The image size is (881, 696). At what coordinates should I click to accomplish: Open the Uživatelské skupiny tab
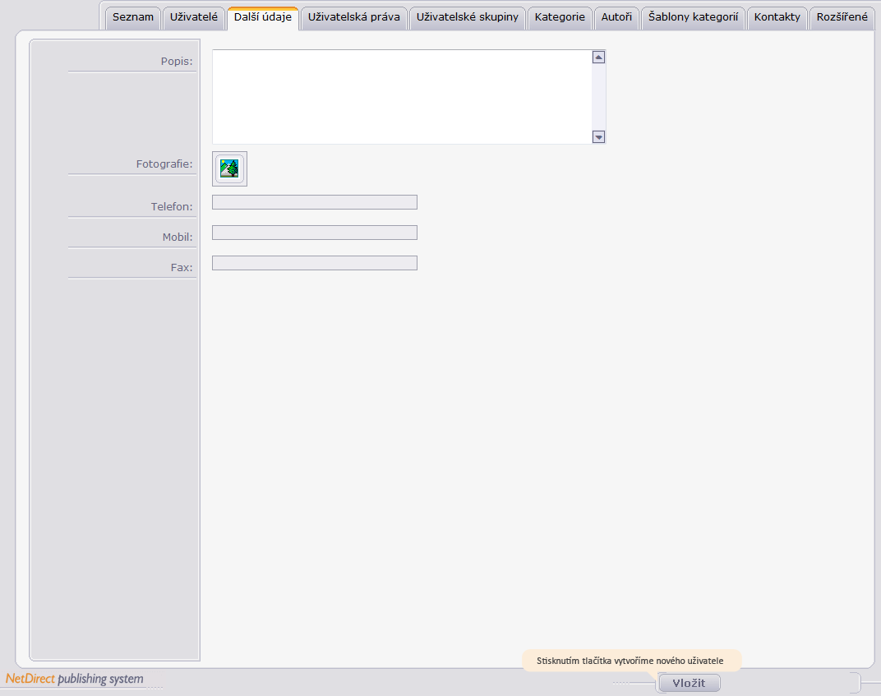coord(468,17)
